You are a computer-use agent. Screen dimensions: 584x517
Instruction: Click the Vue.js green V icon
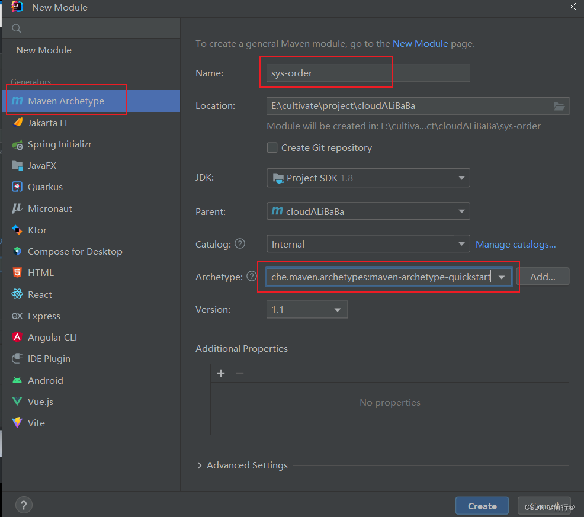tap(17, 401)
